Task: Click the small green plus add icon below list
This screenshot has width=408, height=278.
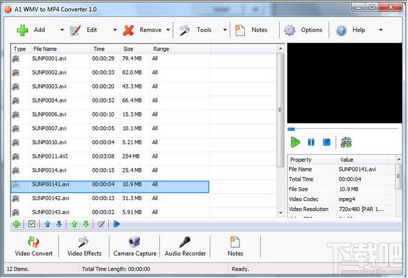Action: click(17, 224)
